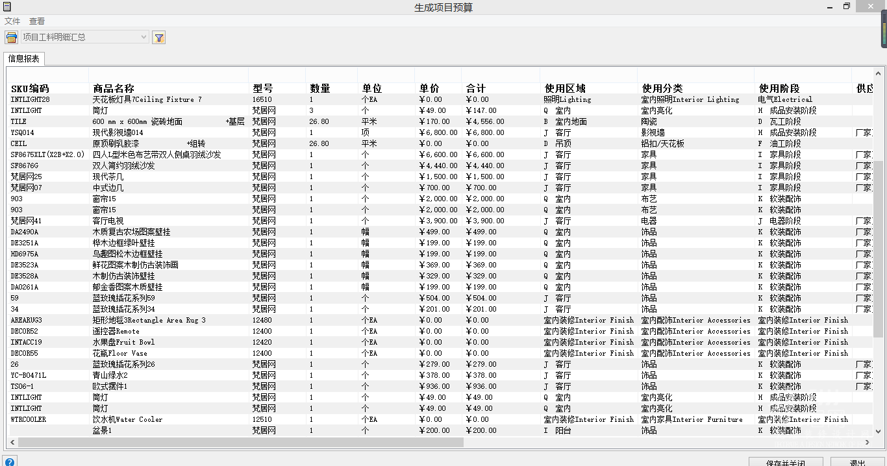887x466 pixels.
Task: Click the 合计 column header
Action: [x=476, y=88]
